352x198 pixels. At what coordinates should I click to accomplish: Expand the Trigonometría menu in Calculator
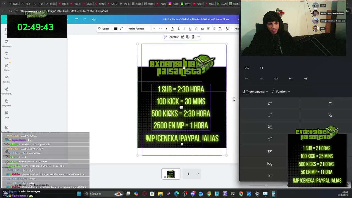click(255, 92)
